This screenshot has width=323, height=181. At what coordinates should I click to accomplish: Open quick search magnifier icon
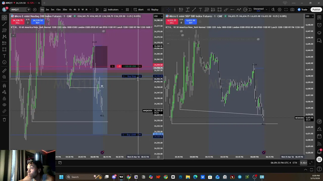(x=273, y=10)
